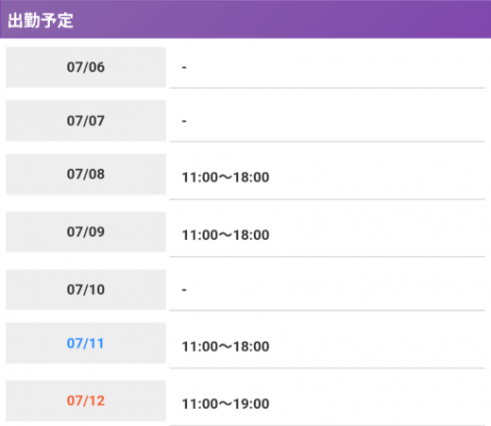Click the purple schedule header bar
The height and width of the screenshot is (426, 491).
click(245, 19)
